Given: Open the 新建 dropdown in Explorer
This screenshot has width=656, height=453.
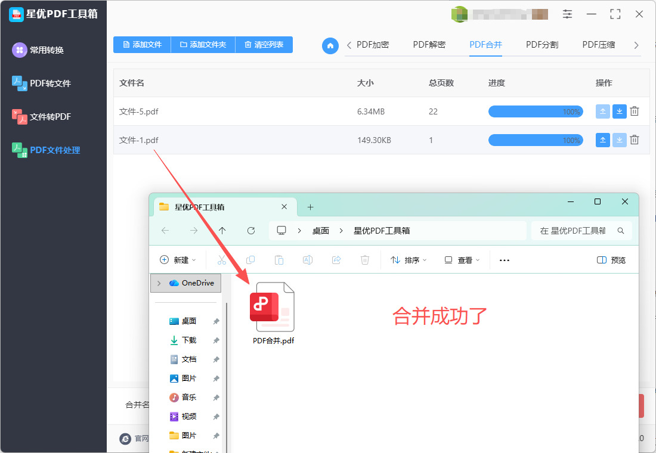Looking at the screenshot, I should [178, 260].
